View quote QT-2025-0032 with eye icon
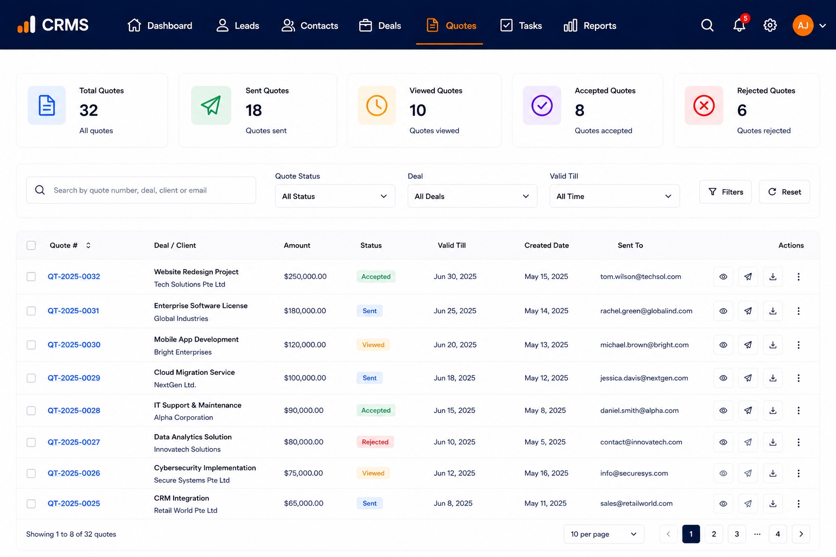The width and height of the screenshot is (836, 557). pyautogui.click(x=723, y=277)
